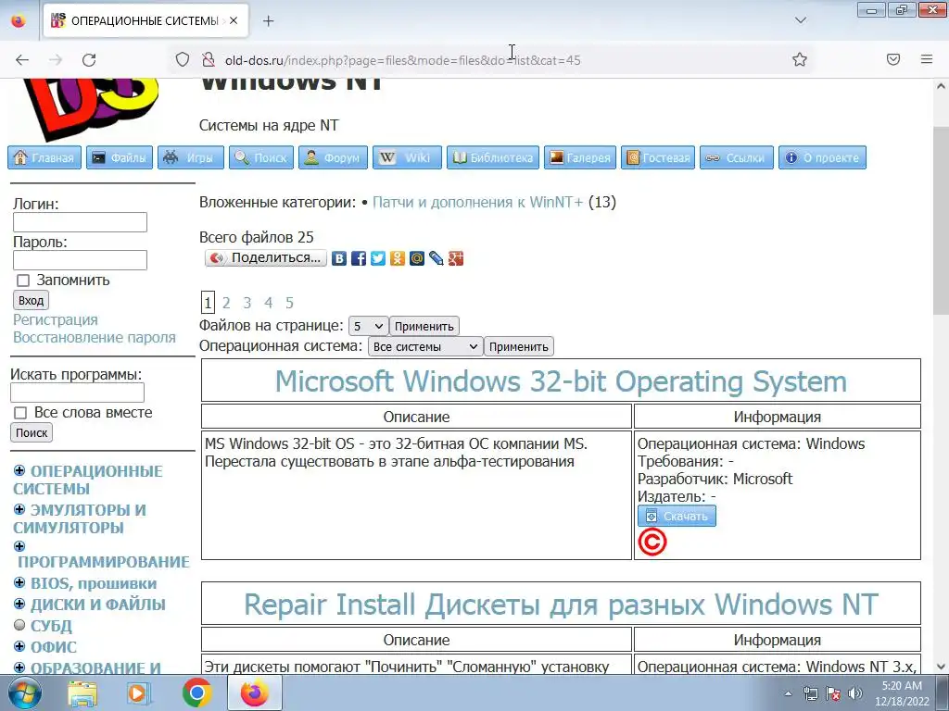949x711 pixels.
Task: Open the Файлы menu item
Action: click(120, 157)
